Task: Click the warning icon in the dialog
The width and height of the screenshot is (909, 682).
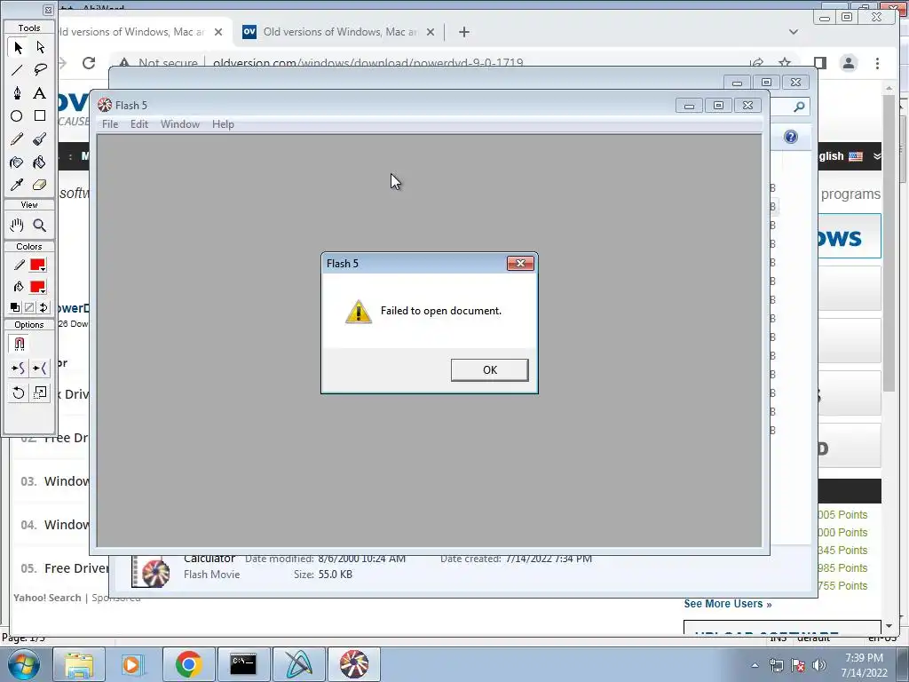Action: coord(359,312)
